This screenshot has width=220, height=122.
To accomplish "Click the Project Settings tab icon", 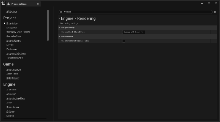I will click(x=9, y=4).
